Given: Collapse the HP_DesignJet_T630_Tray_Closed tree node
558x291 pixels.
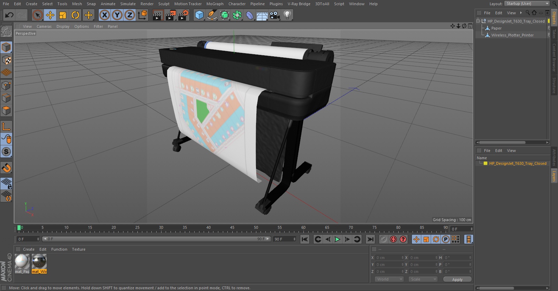Looking at the screenshot, I should pyautogui.click(x=478, y=21).
